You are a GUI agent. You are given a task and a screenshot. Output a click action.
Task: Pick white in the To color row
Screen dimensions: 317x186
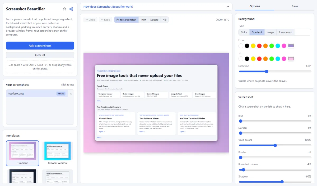(x=241, y=59)
